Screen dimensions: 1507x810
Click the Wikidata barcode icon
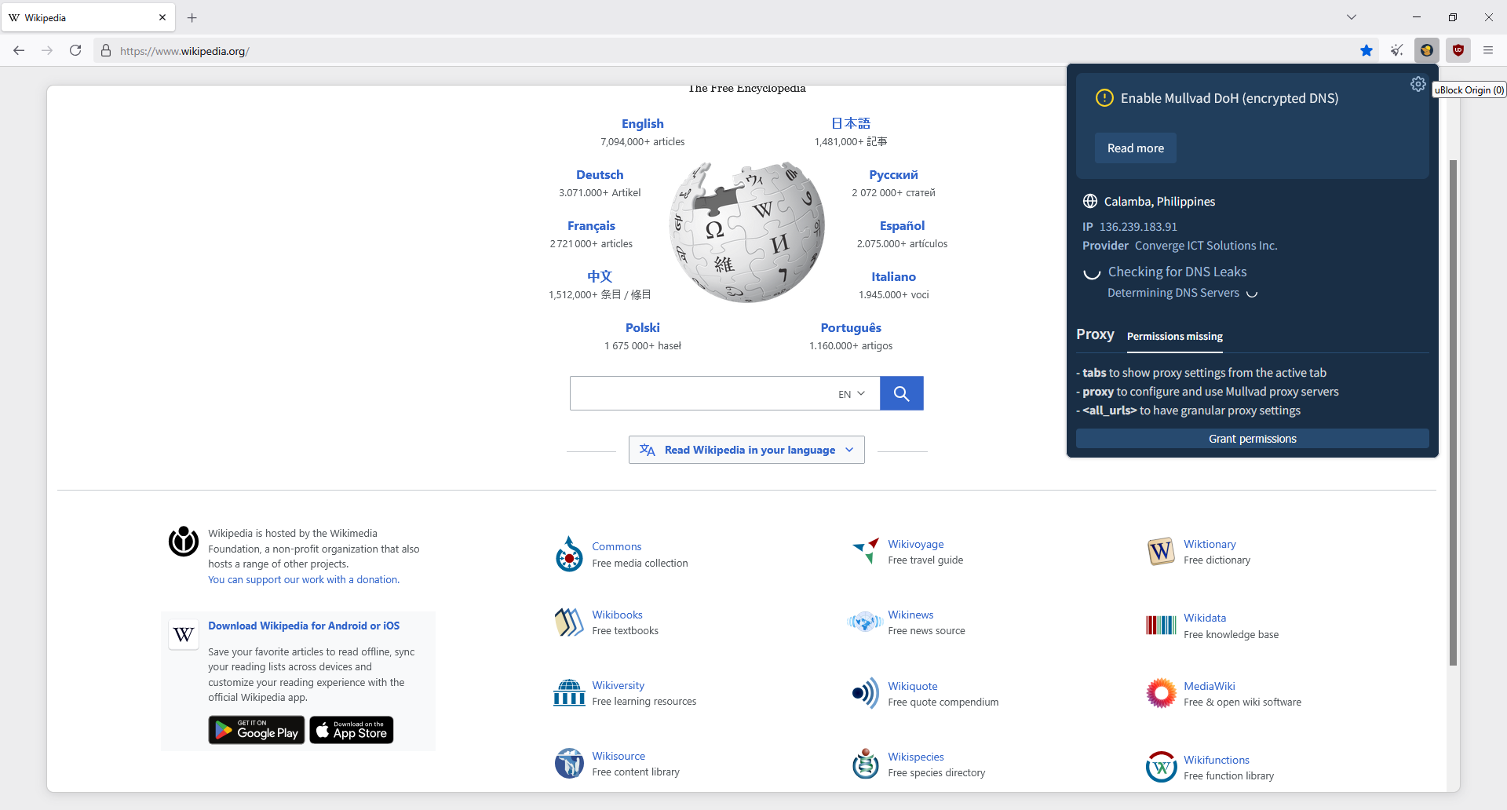pos(1161,626)
